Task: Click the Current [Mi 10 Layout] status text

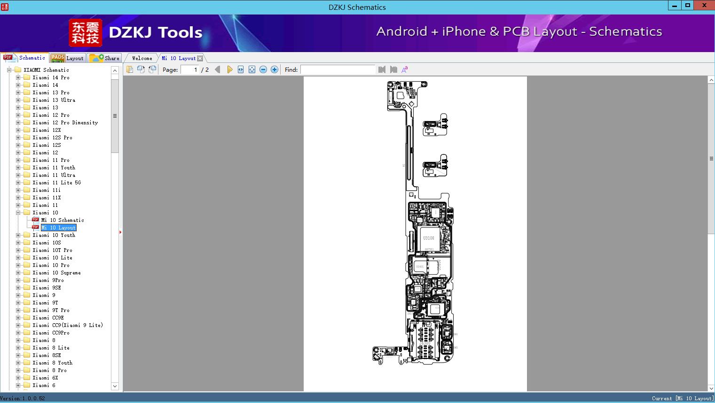Action: click(683, 398)
